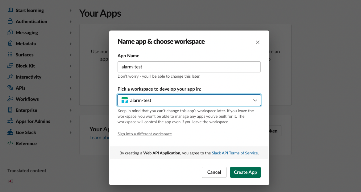Click the Metadata tag icon

point(10,43)
